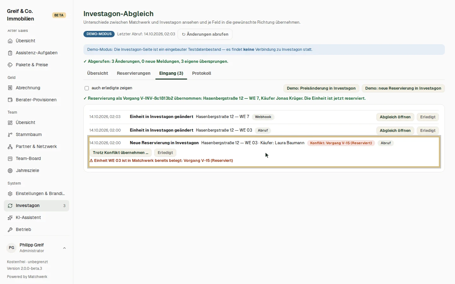This screenshot has height=284, width=455.
Task: Select the Eingang (3) tab
Action: point(171,73)
